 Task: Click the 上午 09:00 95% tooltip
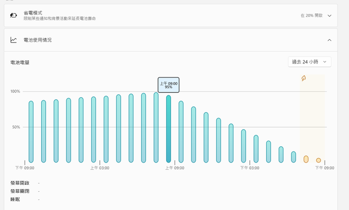click(169, 85)
